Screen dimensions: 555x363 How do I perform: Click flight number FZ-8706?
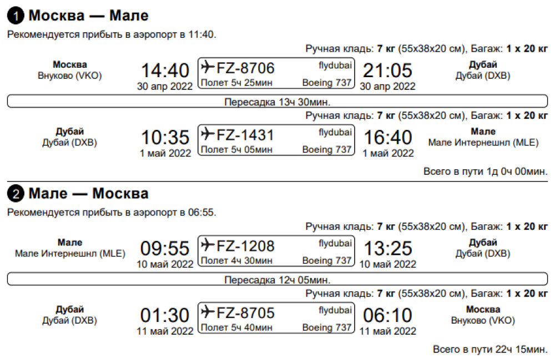[x=245, y=68]
